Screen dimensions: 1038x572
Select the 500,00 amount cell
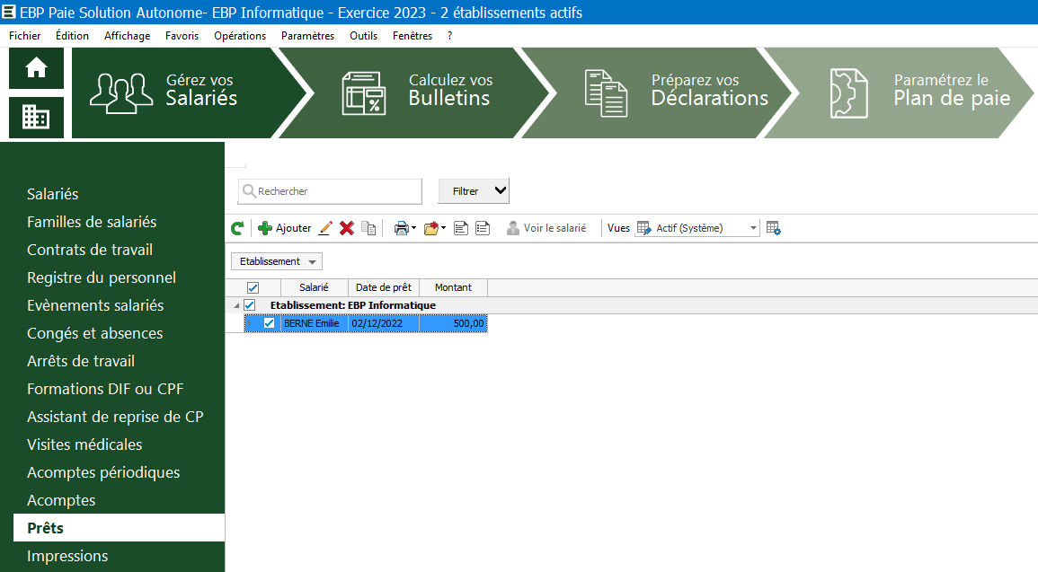coord(454,323)
